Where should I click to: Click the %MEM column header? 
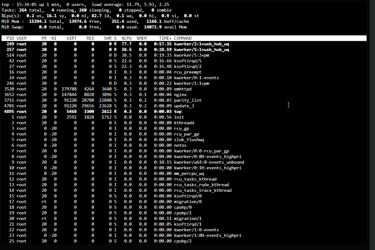[x=142, y=38]
